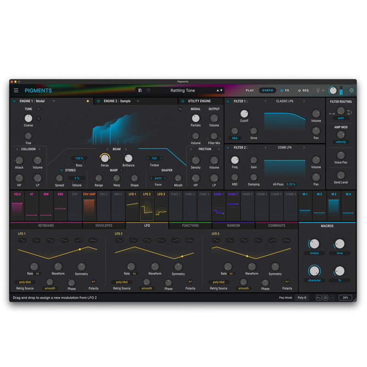Viewport: 367px width, 367px height.
Task: Select LFO 2 sine waveform preset icon
Action: coord(119,240)
